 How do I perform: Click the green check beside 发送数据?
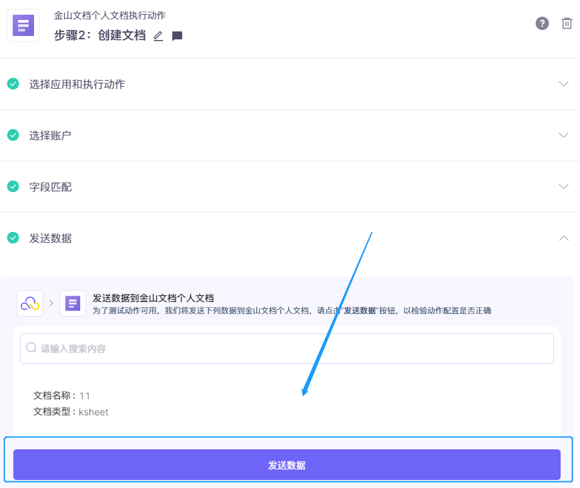[x=13, y=238]
